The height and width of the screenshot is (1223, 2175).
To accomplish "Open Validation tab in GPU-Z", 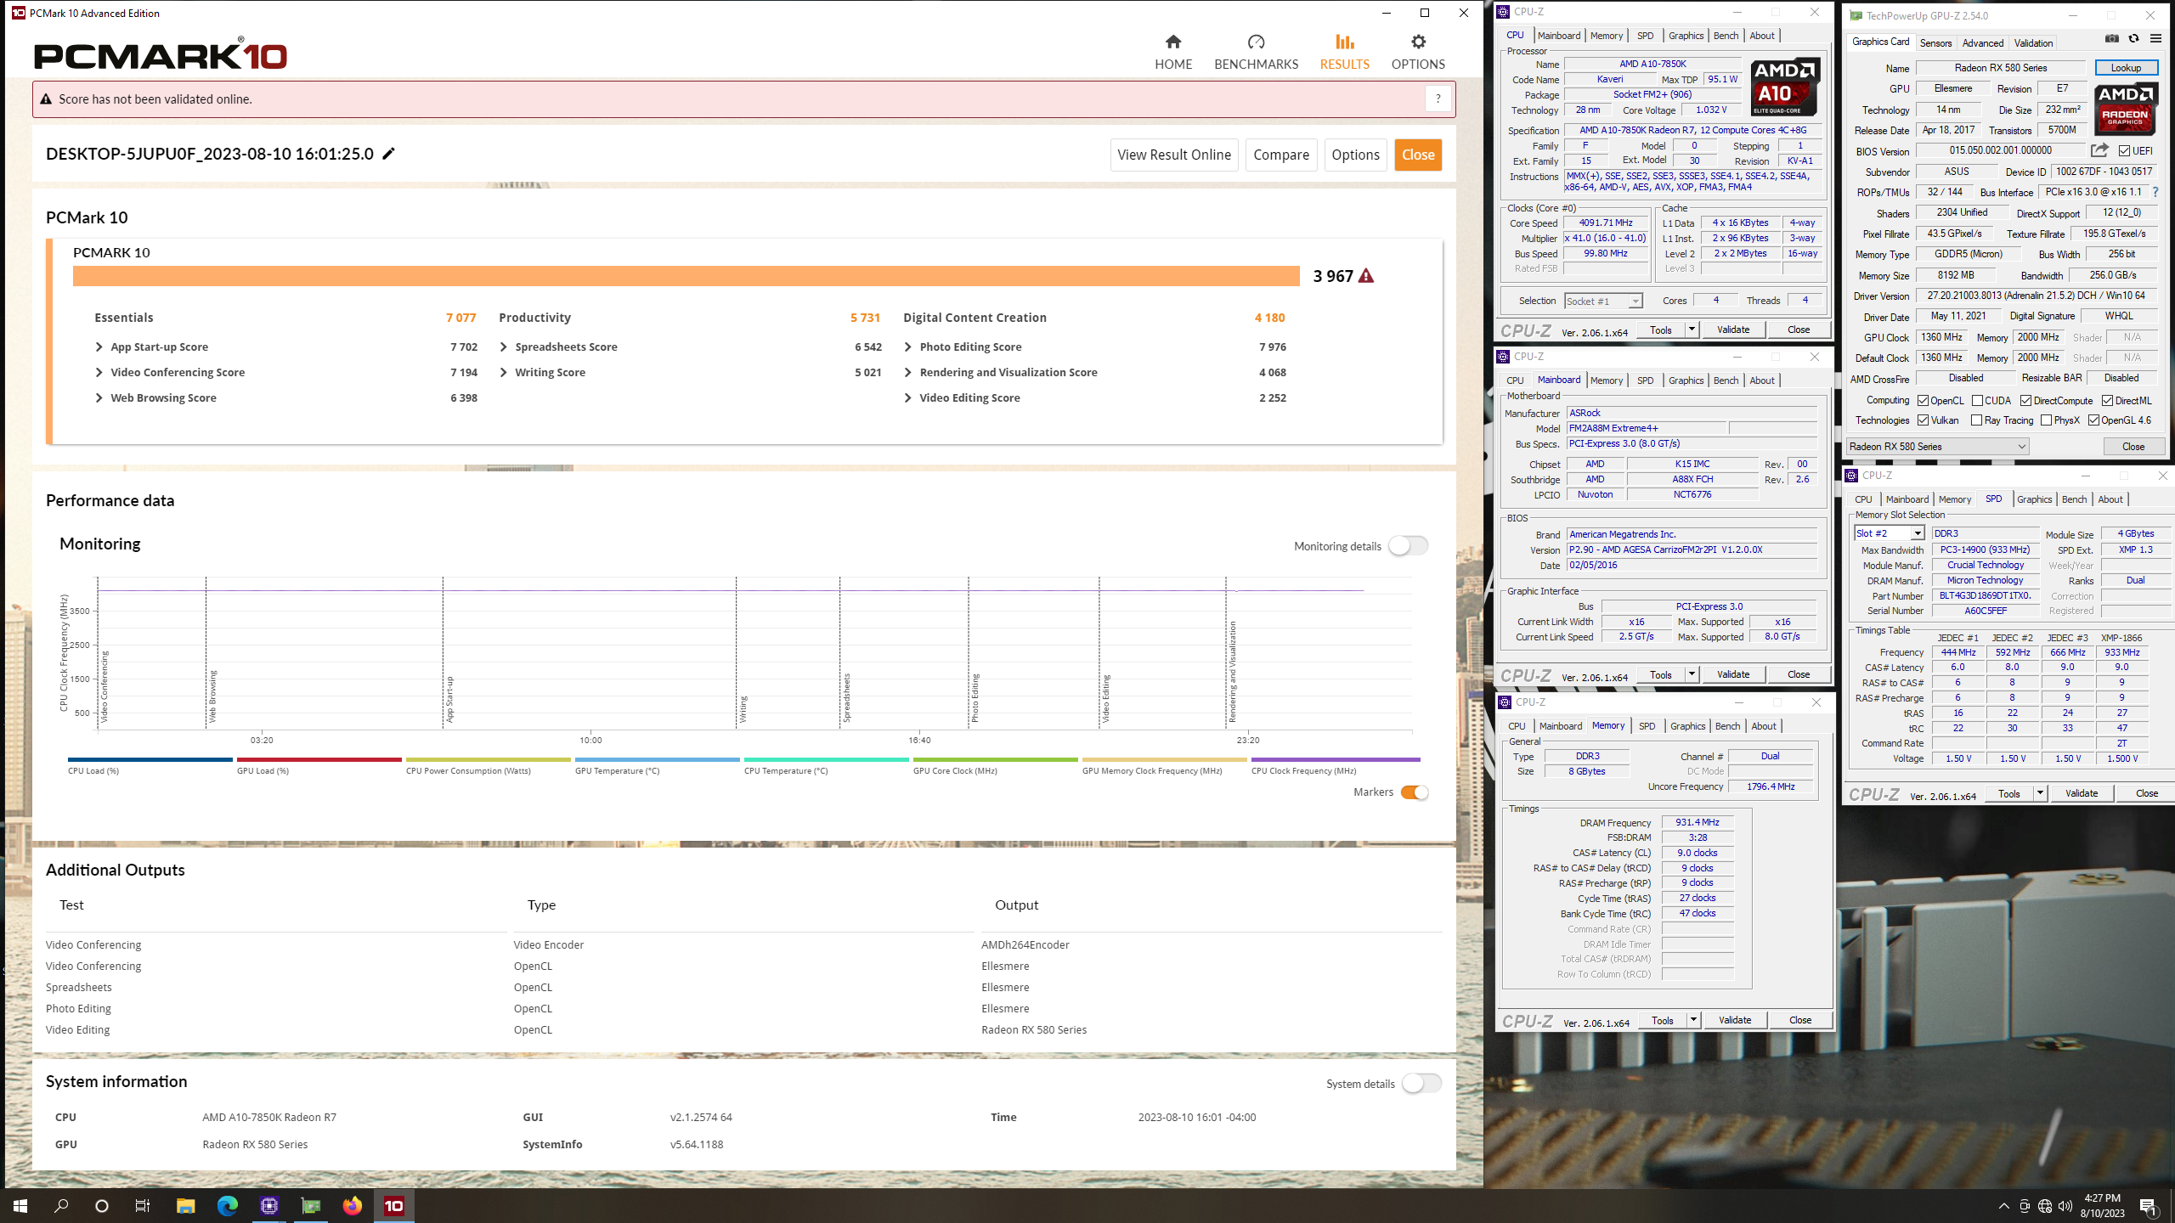I will [x=2033, y=42].
